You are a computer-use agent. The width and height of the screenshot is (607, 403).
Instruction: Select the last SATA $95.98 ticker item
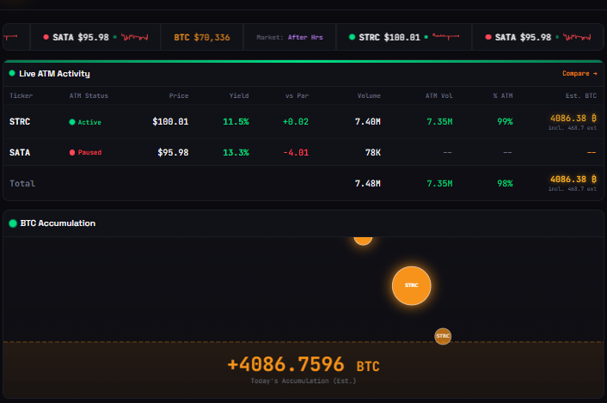[537, 37]
